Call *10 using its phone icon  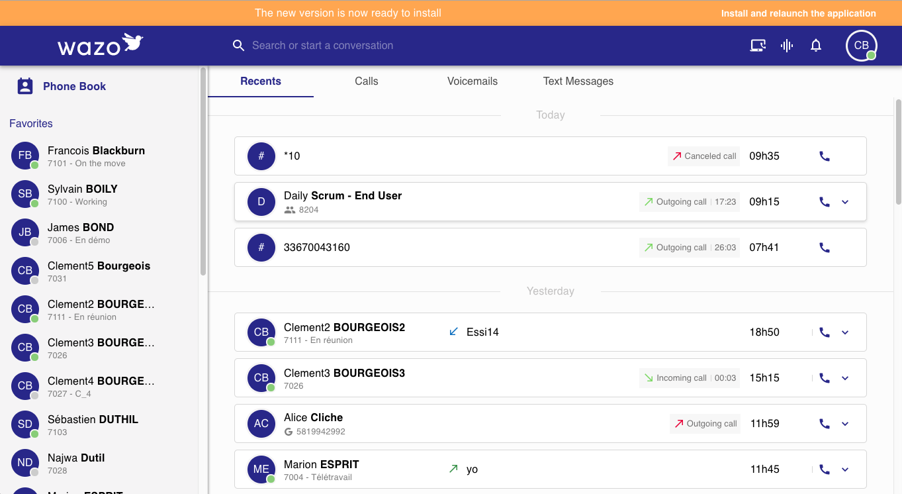(825, 156)
